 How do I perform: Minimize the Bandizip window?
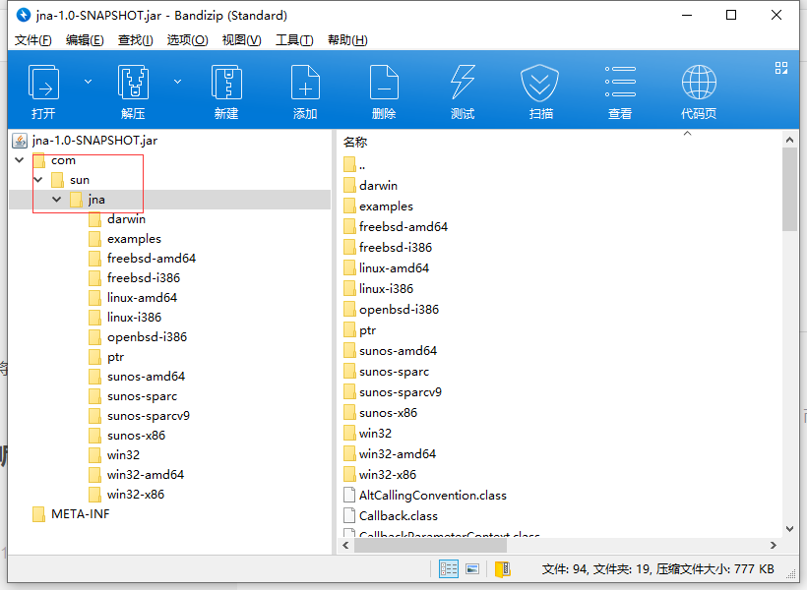(x=687, y=15)
